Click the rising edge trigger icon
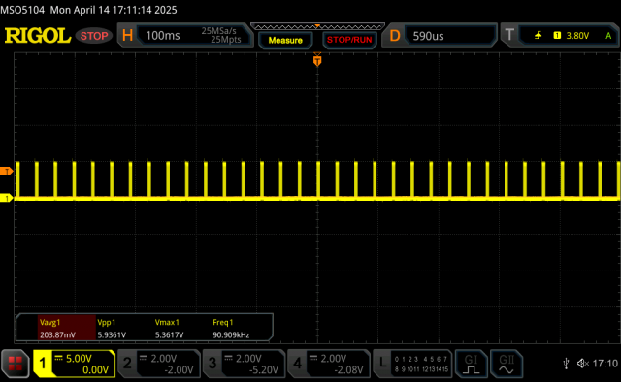The width and height of the screenshot is (621, 382). 538,36
